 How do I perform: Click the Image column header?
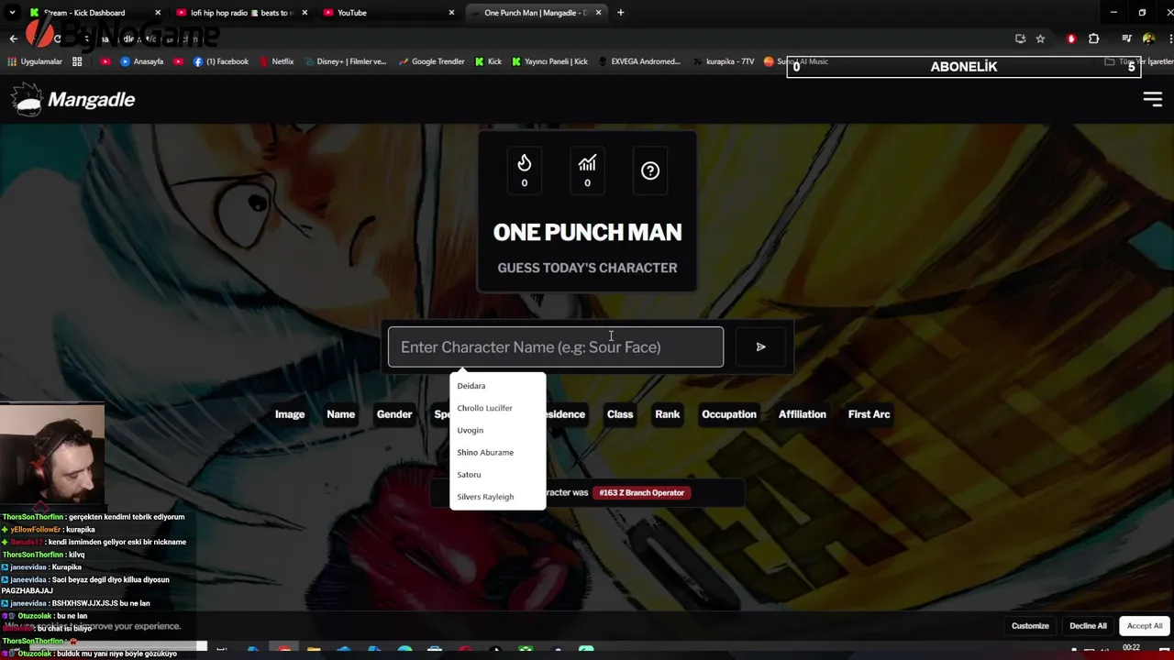pyautogui.click(x=290, y=414)
